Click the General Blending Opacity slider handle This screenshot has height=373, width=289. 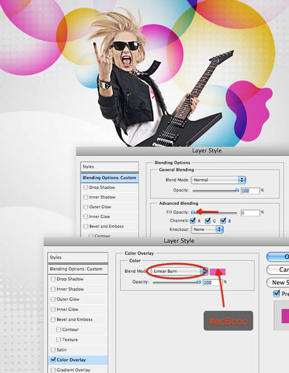[x=237, y=190]
